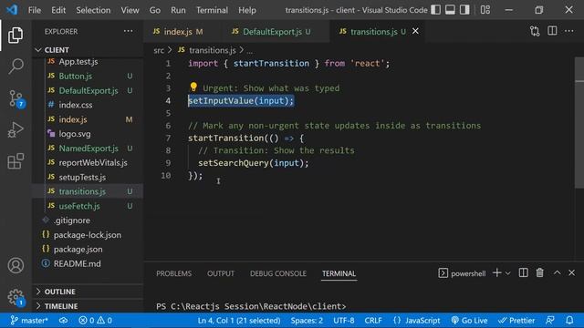Split the terminal pane
The width and height of the screenshot is (584, 328).
pyautogui.click(x=523, y=273)
